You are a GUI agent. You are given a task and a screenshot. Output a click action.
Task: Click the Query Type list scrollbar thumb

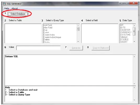(x=78, y=29)
